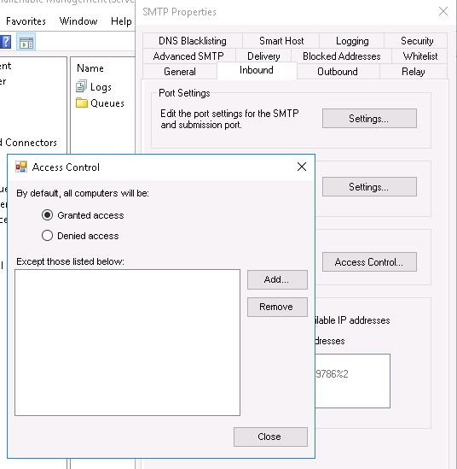
Task: Switch to the Outbound tab
Action: tap(338, 72)
